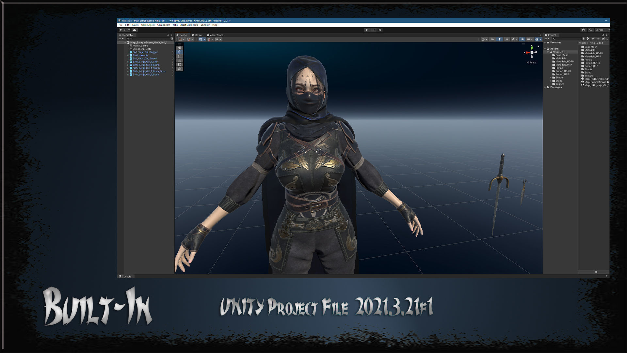Expand the Favorites section
The image size is (627, 353).
pos(545,42)
